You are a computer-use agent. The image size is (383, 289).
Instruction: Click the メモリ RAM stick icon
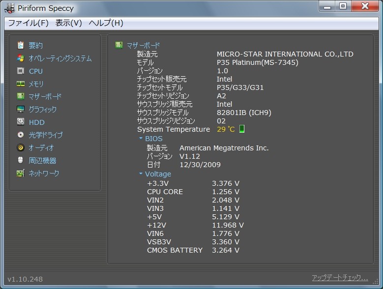point(21,84)
